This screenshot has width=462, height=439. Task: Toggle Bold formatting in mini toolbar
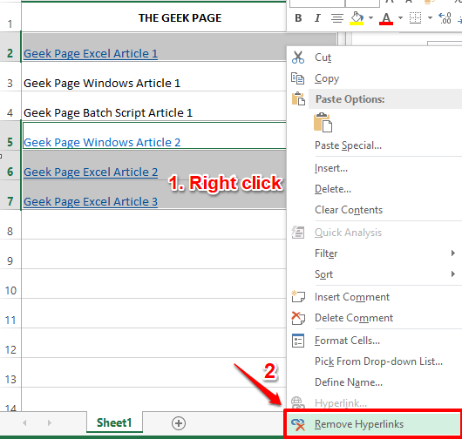tap(298, 18)
